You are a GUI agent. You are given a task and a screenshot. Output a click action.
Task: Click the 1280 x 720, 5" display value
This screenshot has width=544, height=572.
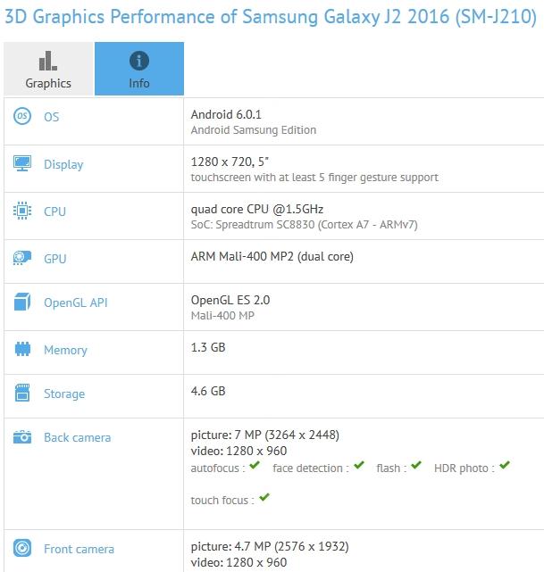click(230, 162)
